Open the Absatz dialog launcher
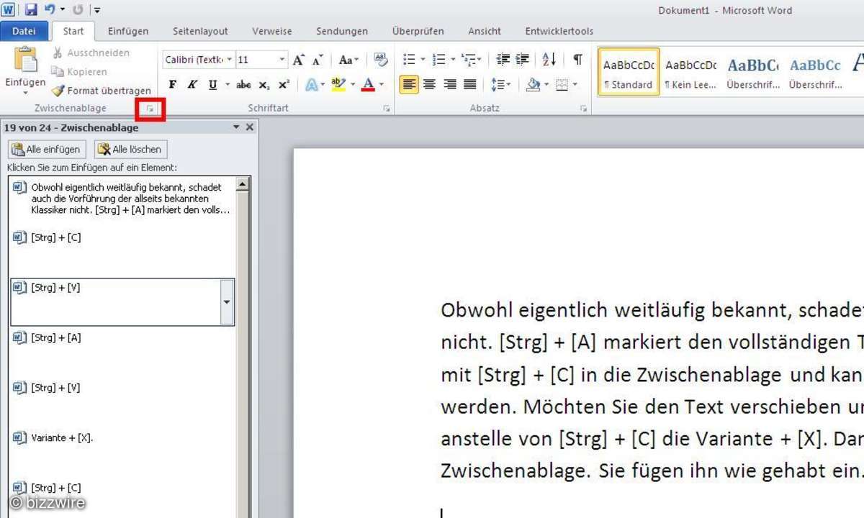The width and height of the screenshot is (864, 518). [x=582, y=109]
